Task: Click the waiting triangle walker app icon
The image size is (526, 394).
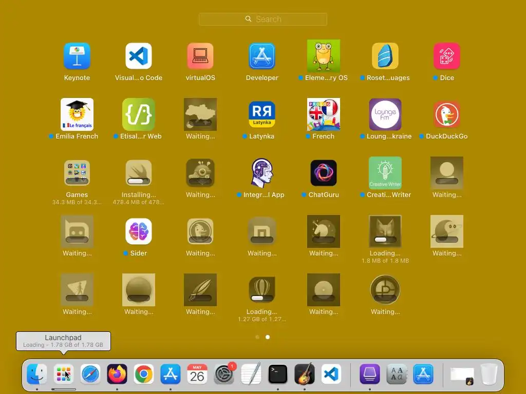Action: tap(77, 290)
